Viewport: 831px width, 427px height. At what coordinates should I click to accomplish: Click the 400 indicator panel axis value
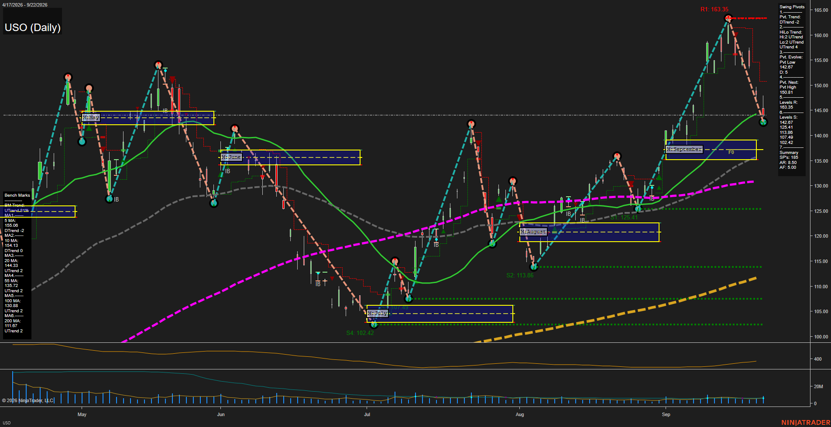817,359
